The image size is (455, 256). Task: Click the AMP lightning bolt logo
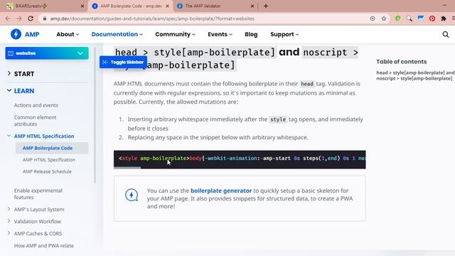tap(16, 34)
